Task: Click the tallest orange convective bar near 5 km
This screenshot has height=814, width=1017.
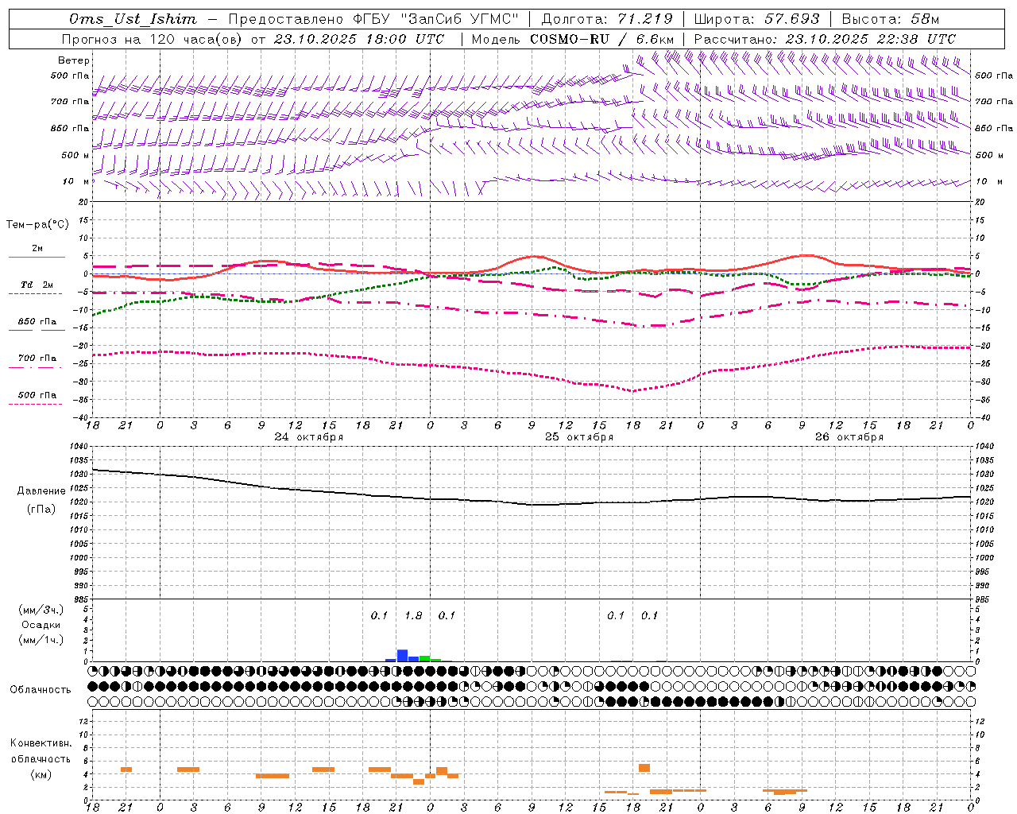Action: point(644,768)
